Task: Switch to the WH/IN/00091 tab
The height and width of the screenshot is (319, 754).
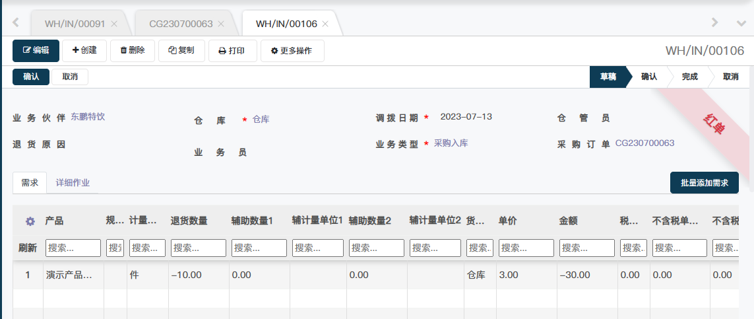Action: pos(75,24)
